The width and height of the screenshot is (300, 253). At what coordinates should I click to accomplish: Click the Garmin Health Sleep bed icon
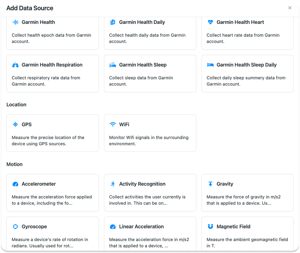(113, 65)
